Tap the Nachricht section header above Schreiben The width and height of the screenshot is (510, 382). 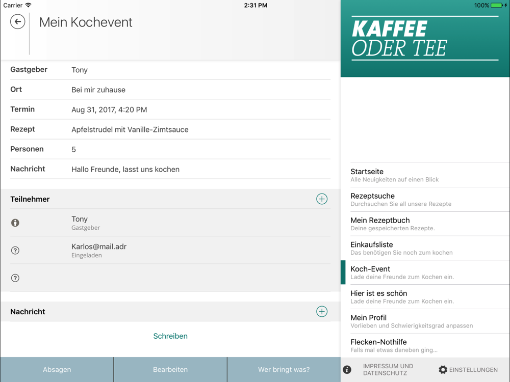coord(28,312)
